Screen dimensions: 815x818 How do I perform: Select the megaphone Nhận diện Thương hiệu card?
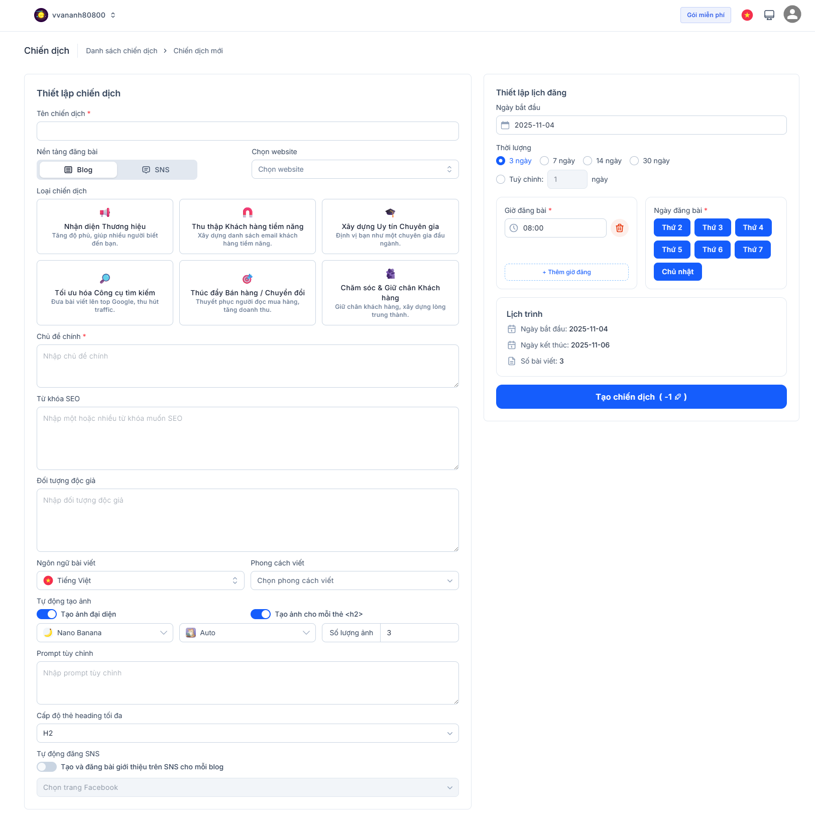click(x=105, y=226)
